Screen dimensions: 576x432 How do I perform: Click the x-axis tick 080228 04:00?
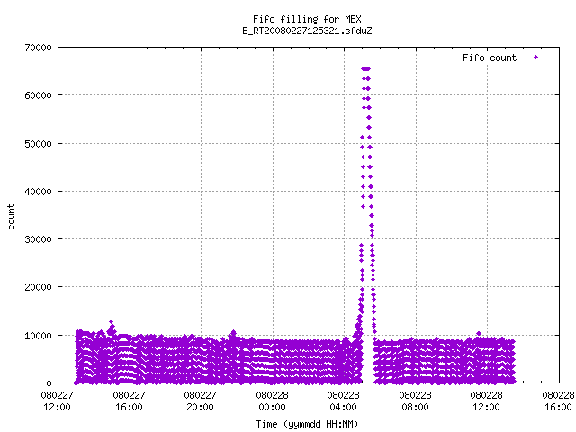pos(344,401)
